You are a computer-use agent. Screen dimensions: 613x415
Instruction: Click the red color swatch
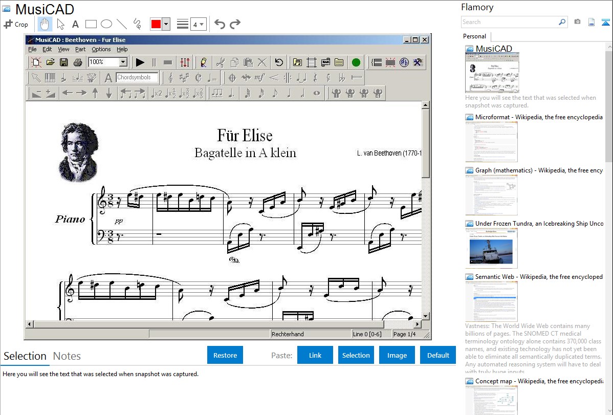[156, 24]
